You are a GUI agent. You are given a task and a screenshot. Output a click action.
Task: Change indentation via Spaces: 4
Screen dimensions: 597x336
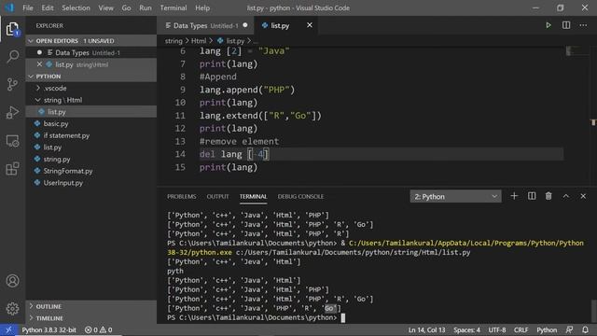[x=466, y=329]
